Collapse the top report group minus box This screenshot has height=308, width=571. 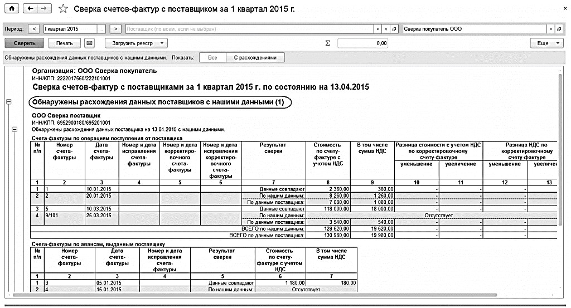click(8, 102)
